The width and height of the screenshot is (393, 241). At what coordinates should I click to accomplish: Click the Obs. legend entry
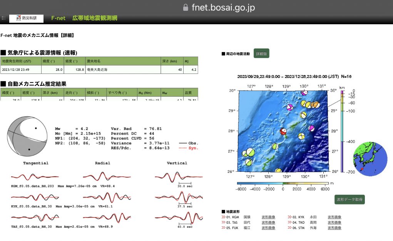[x=189, y=143]
